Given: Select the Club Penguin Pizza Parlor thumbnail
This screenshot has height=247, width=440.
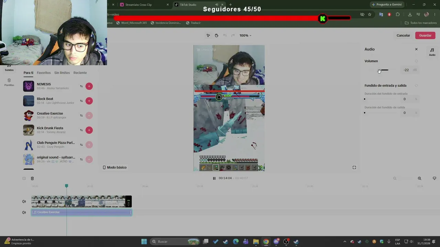Looking at the screenshot, I should point(29,145).
